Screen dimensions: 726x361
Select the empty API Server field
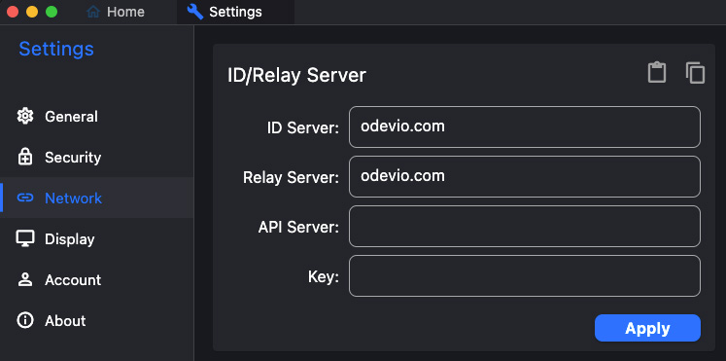(525, 226)
